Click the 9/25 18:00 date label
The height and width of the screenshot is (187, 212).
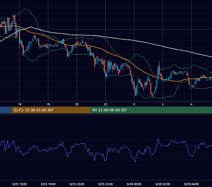[x=48, y=184]
